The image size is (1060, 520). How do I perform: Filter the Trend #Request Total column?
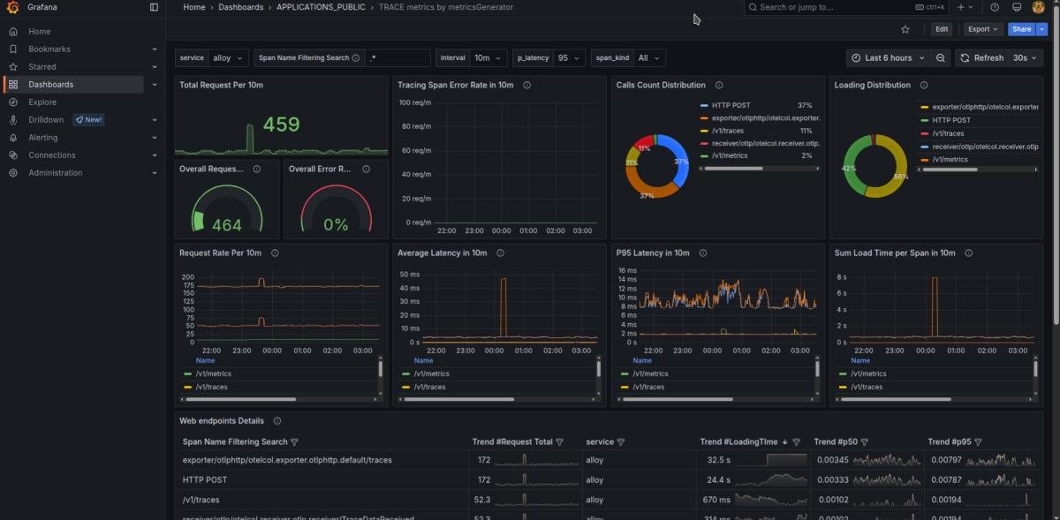coord(560,442)
